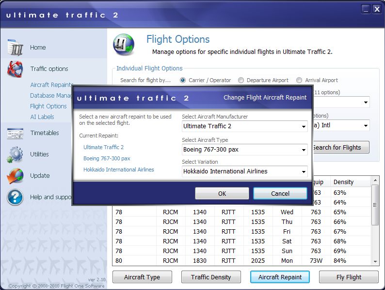Minimize the Ultimate Traffic 2 window
Image resolution: width=385 pixels, height=290 pixels.
[x=366, y=9]
